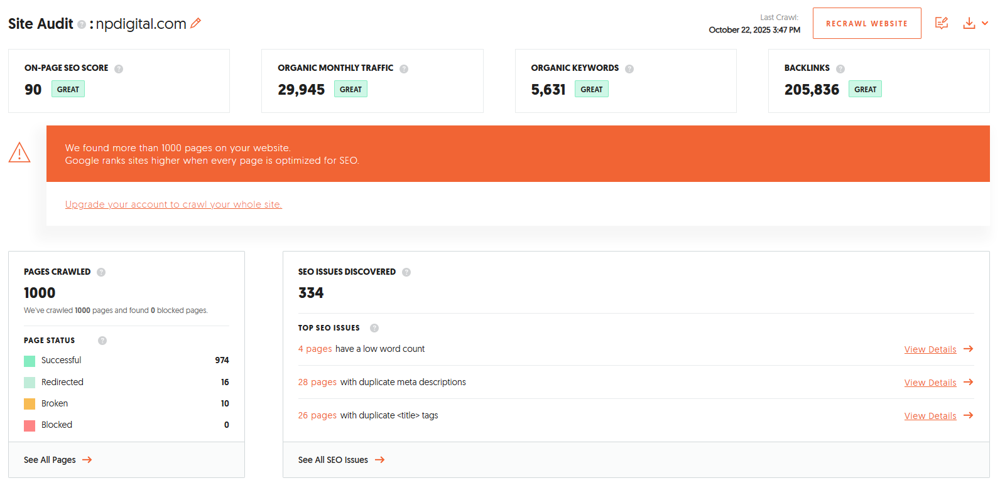
Task: Select the green Successful status swatch
Action: click(30, 361)
